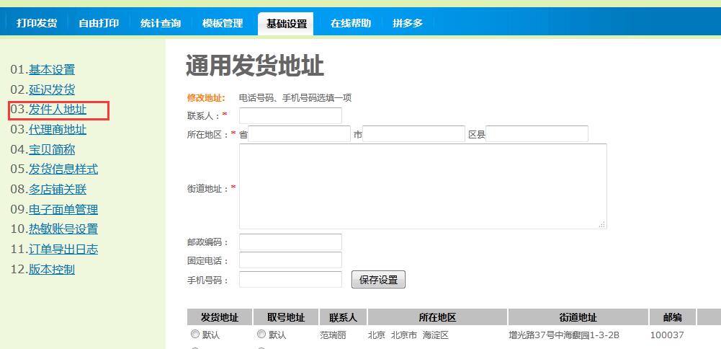Screen dimensions: 721x349
Task: Open 基本设置 in the sidebar
Action: (x=52, y=70)
